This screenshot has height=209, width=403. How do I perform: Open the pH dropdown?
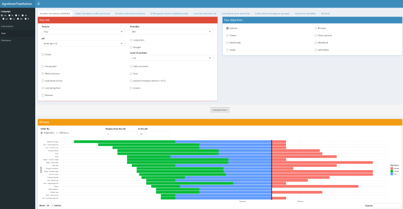coord(83,44)
